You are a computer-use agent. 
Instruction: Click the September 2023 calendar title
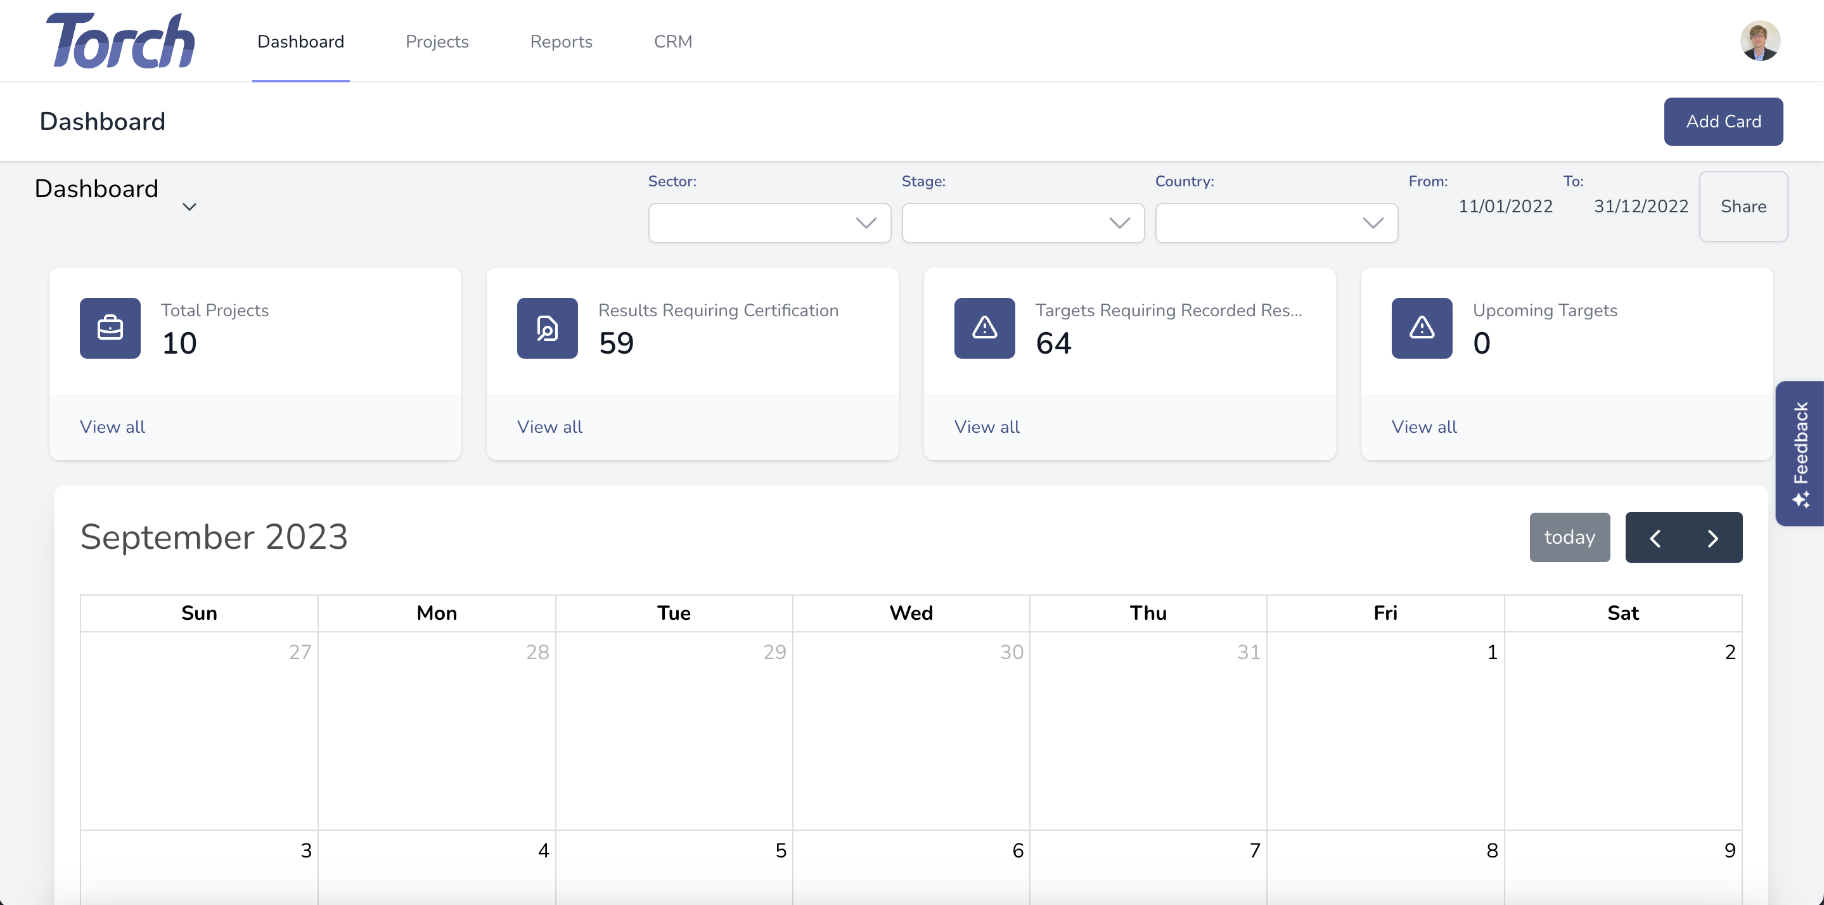coord(214,537)
